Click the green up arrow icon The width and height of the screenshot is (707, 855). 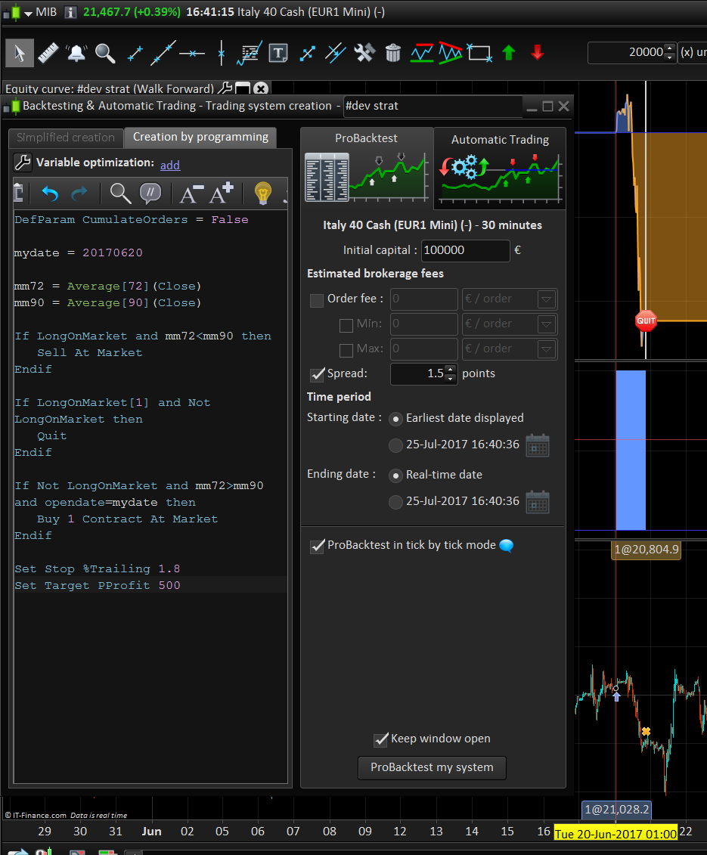[x=509, y=52]
